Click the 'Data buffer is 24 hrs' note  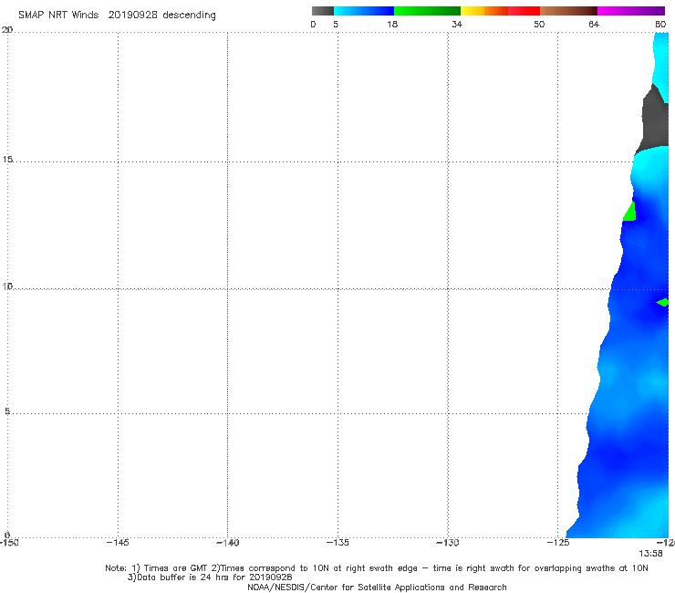click(x=210, y=577)
